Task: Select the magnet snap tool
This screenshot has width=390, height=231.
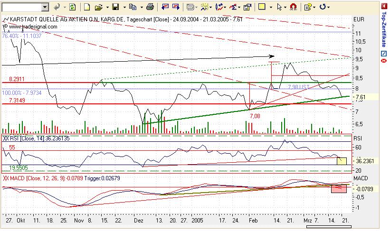Action: pos(294,7)
